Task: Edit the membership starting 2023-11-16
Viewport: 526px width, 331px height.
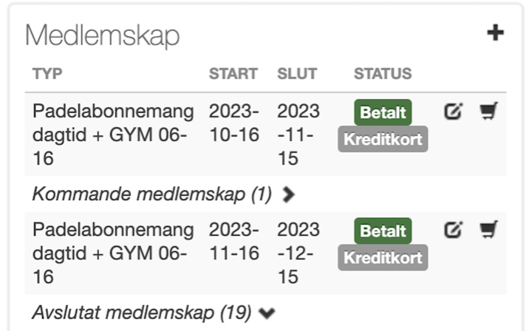Action: coord(453,230)
